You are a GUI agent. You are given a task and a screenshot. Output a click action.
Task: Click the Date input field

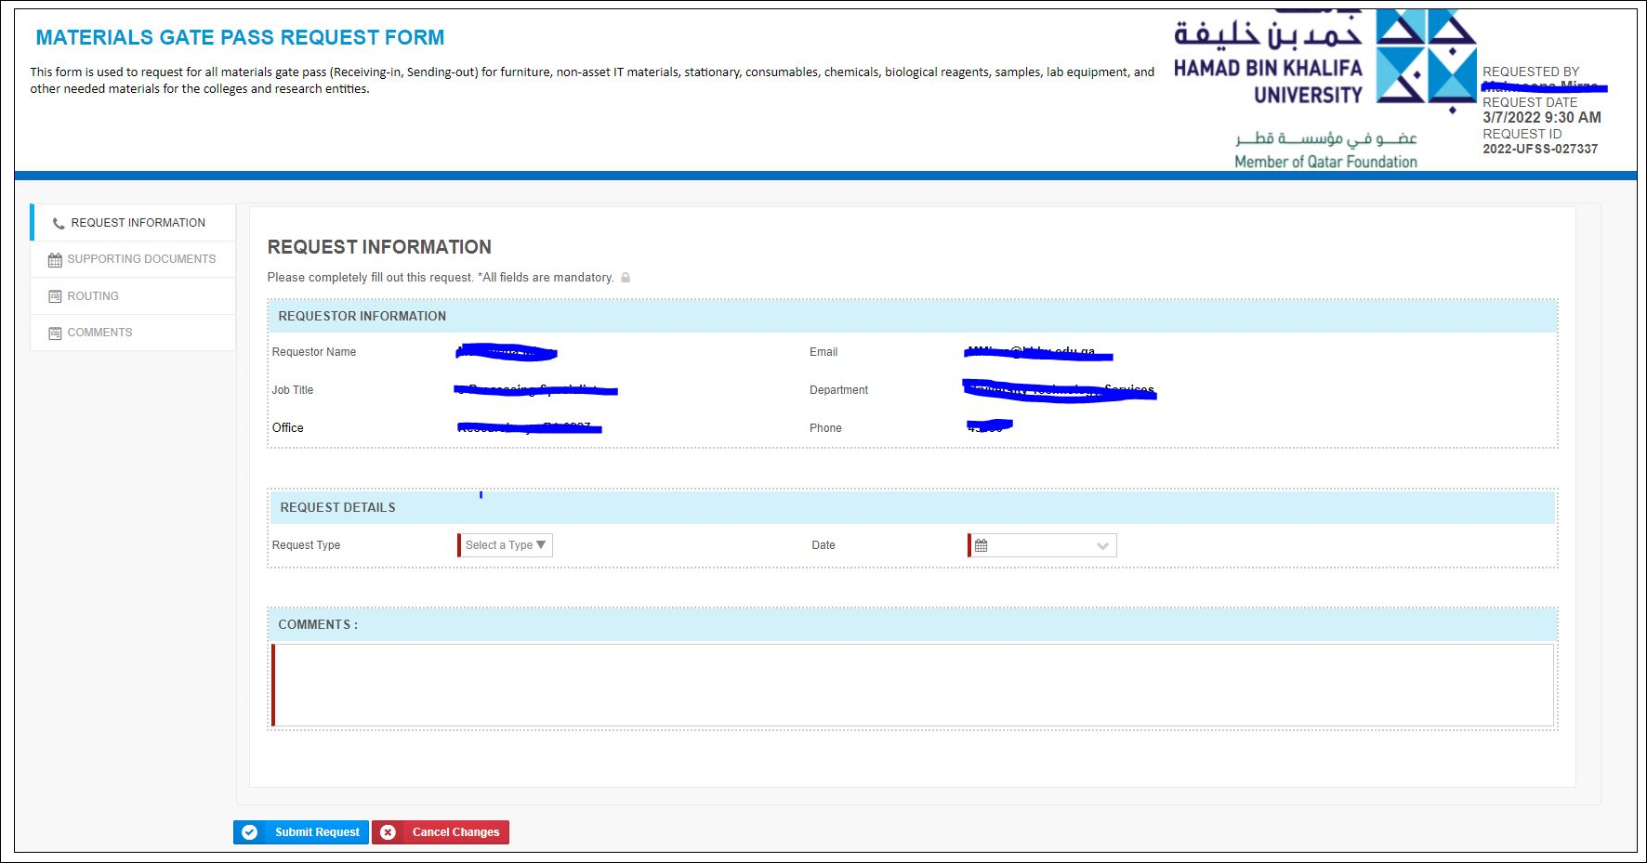[1042, 545]
